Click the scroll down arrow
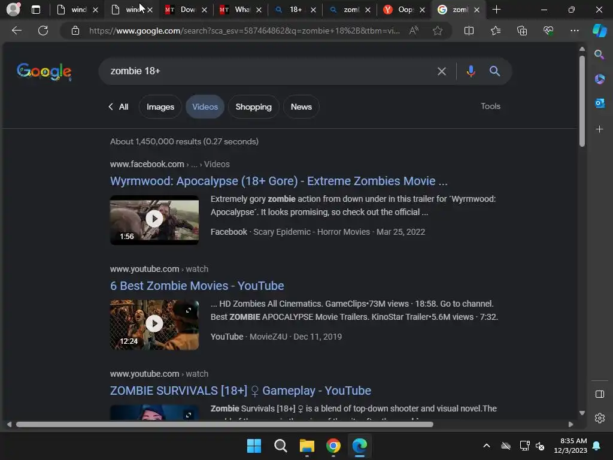Screen dimensions: 613x460 (x=582, y=413)
